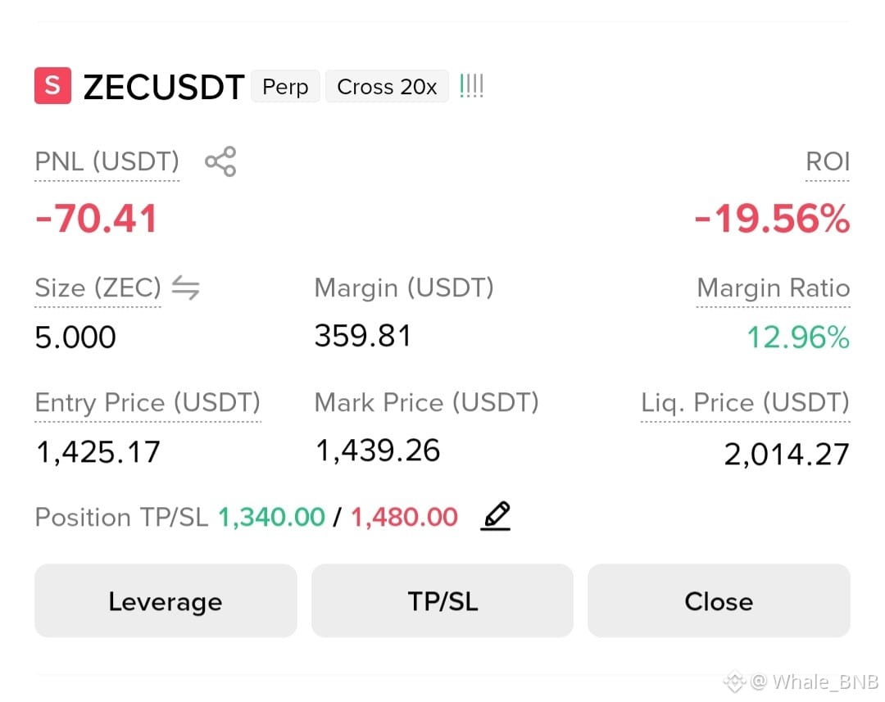
Task: Toggle size unit swap arrows
Action: (x=186, y=288)
